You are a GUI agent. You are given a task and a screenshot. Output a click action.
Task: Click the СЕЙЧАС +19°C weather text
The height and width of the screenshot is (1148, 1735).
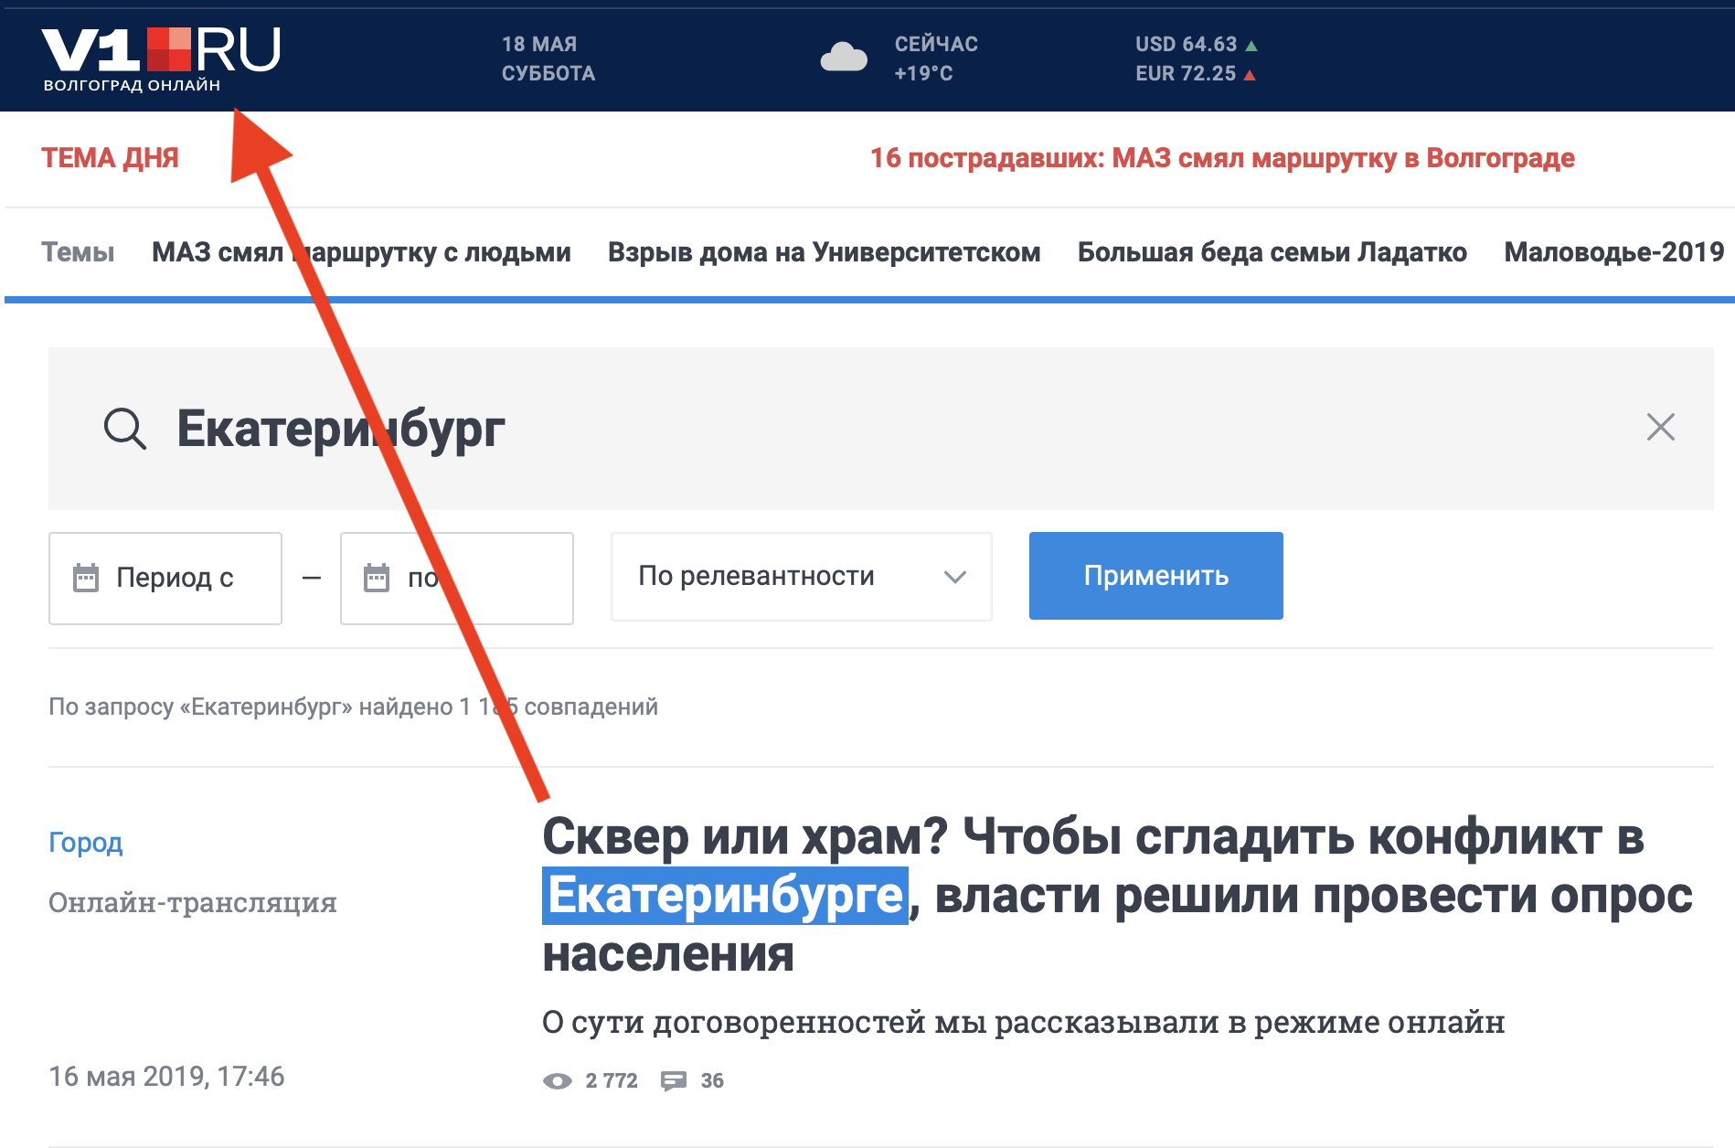(936, 58)
